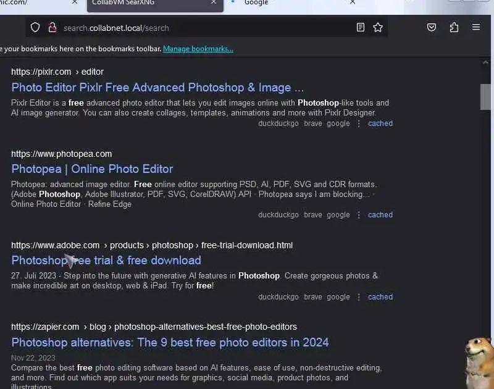Close the CollabVM SearXNG tab
This screenshot has height=389, width=494.
pos(214,2)
